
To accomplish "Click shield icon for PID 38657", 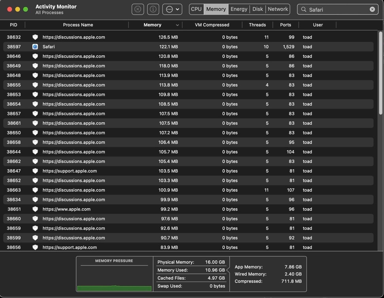I will point(35,113).
